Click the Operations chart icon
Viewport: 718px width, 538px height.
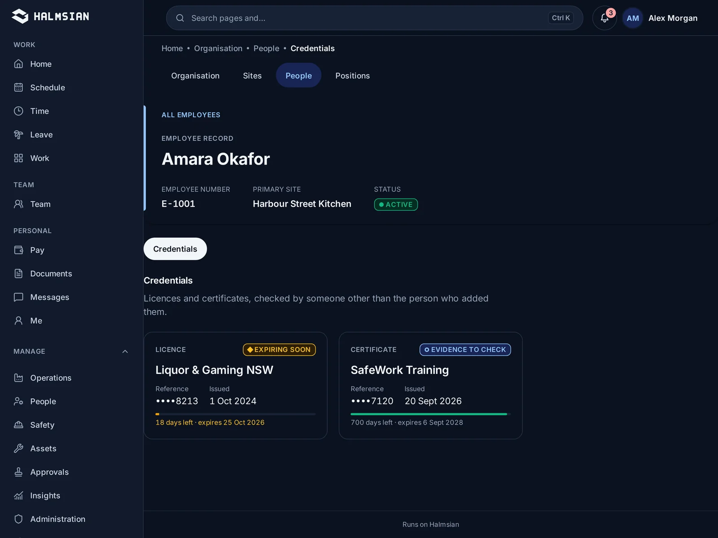pyautogui.click(x=18, y=378)
